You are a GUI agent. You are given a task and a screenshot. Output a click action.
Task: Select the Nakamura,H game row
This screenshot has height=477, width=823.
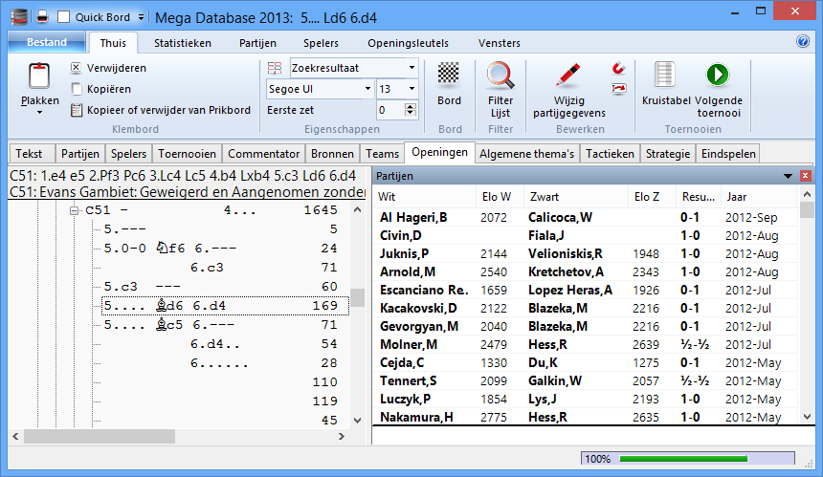pos(587,417)
